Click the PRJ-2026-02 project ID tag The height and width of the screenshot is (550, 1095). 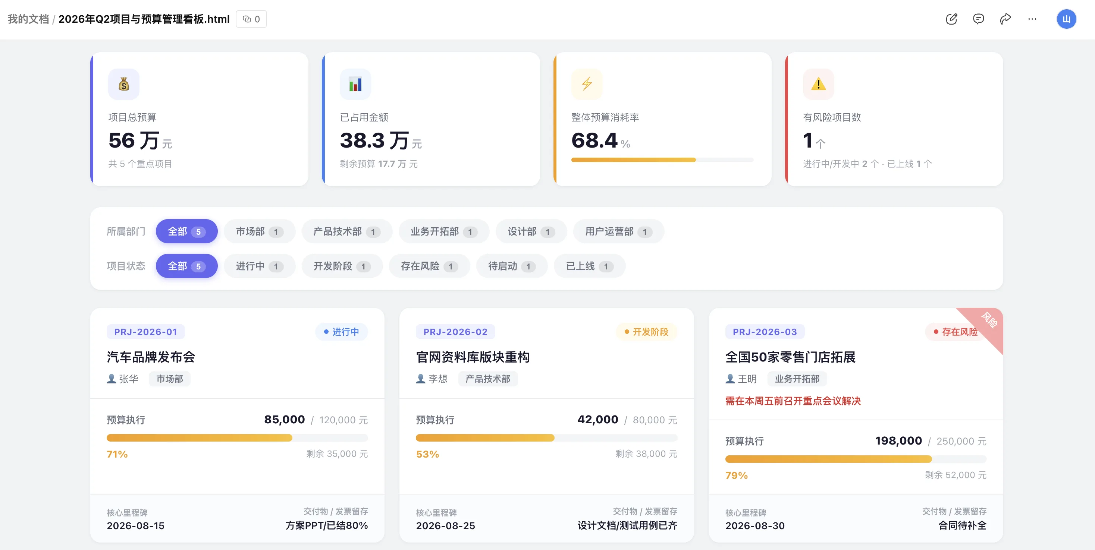click(455, 332)
